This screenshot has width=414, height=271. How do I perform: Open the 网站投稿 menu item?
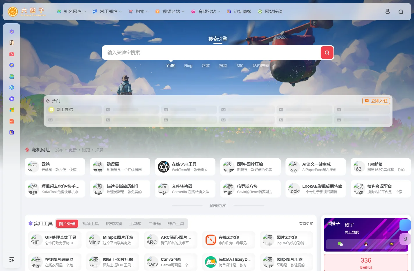[270, 12]
